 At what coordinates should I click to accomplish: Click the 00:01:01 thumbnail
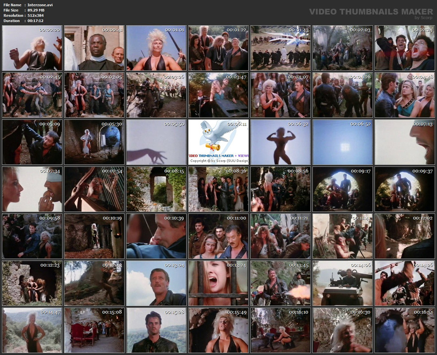[x=156, y=48]
